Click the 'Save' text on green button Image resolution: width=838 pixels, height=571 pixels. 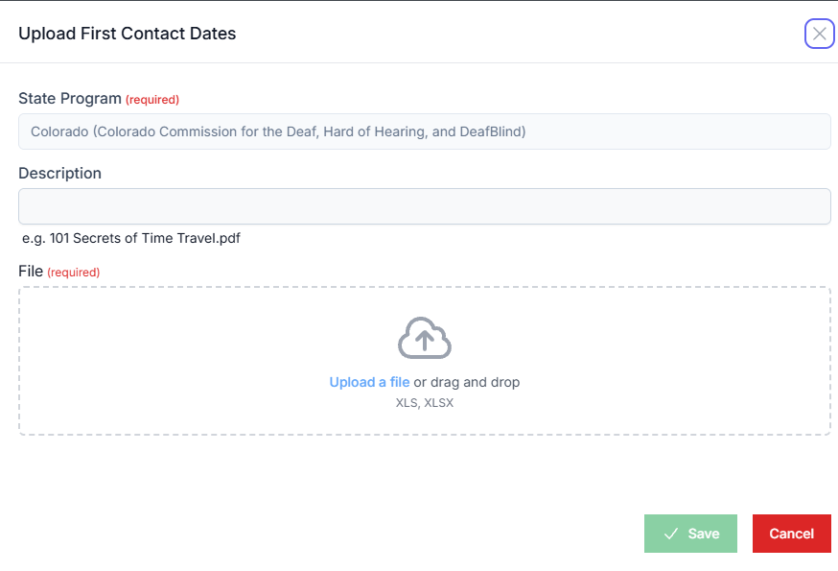pos(704,534)
